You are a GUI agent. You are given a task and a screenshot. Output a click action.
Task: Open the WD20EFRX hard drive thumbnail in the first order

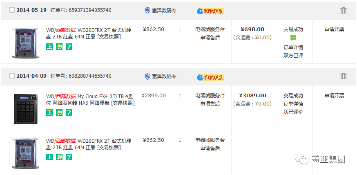pos(26,43)
